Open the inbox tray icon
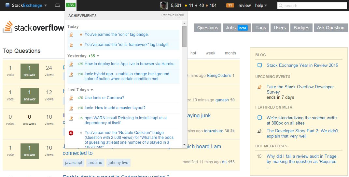The width and height of the screenshot is (349, 177). (x=57, y=5)
